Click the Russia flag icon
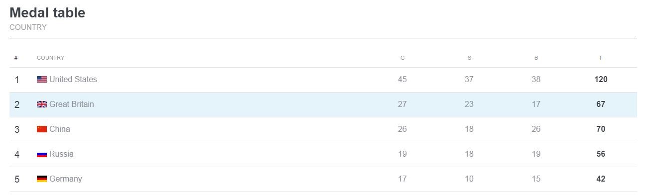 coord(42,154)
